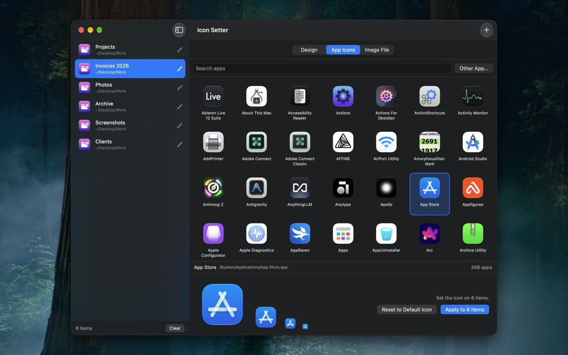Choose the Appfigures icon
This screenshot has width=568, height=355.
[x=473, y=188]
